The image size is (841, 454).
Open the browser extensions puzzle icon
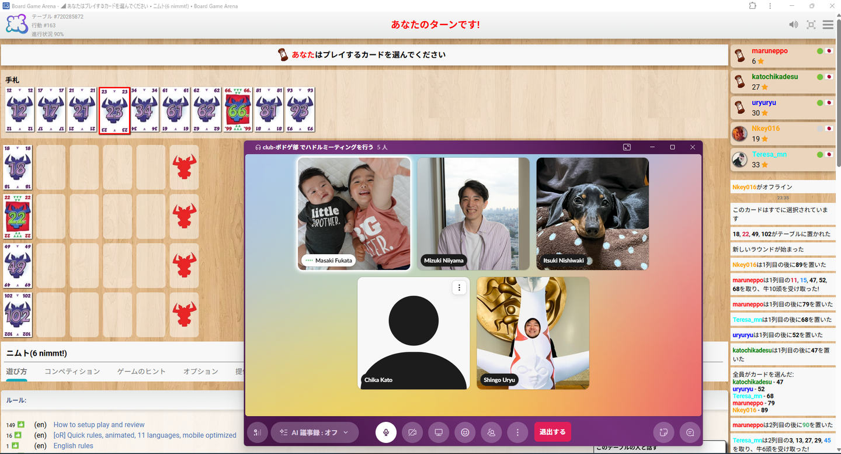[x=753, y=6]
